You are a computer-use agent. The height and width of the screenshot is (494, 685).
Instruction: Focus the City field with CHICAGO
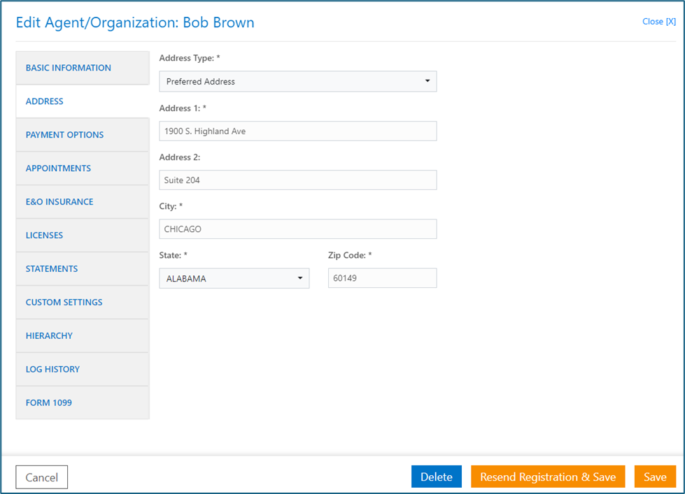[298, 229]
